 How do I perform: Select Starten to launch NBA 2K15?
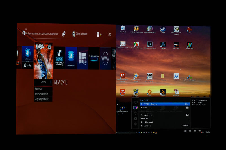(x=44, y=82)
